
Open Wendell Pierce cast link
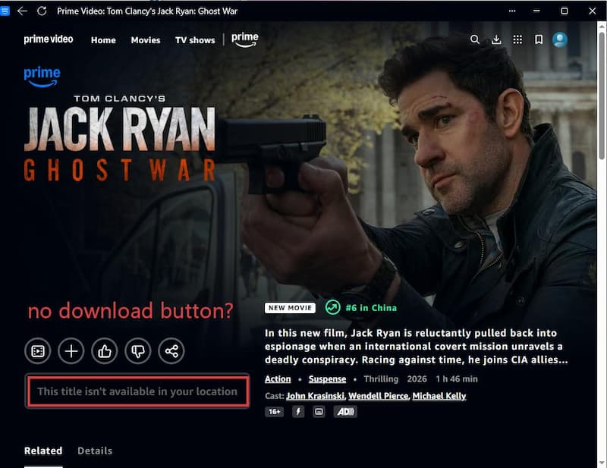point(378,396)
